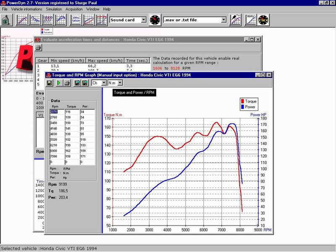This screenshot has height=252, width=336.
Task: Open the Ch power unit dropdown
Action: (103, 83)
